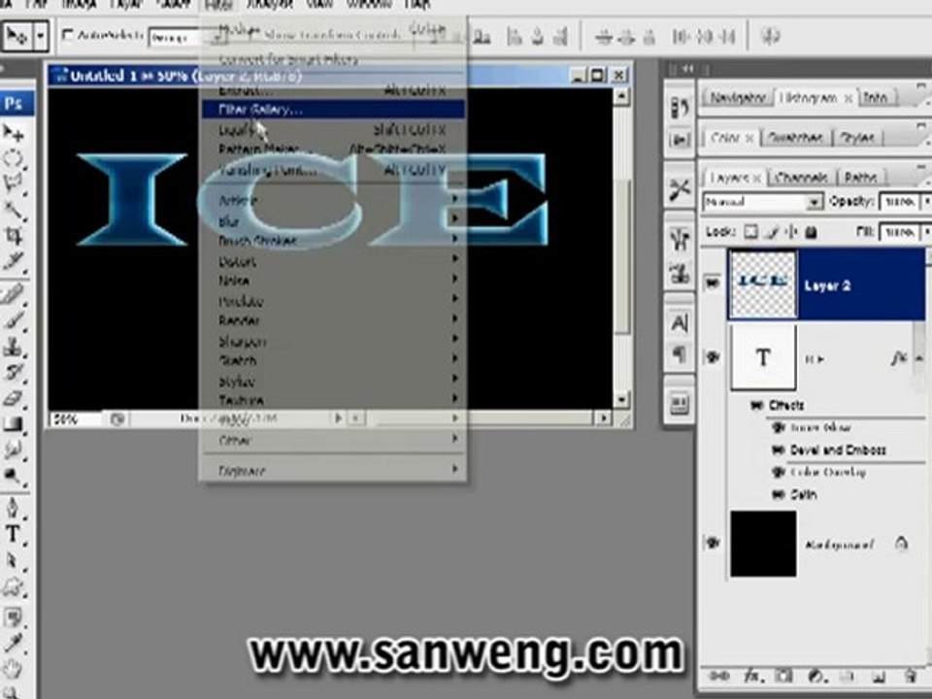932x699 pixels.
Task: Hide the Bevel and Emboss effect
Action: point(778,449)
